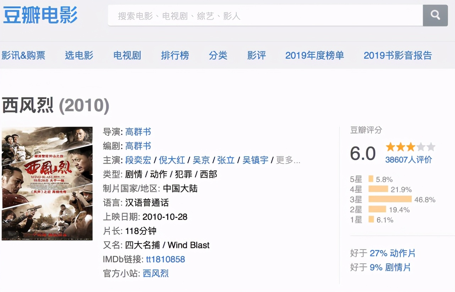Visit the 官方小站 西风烈 page
Viewport: 455px width, 292px height.
click(x=155, y=273)
